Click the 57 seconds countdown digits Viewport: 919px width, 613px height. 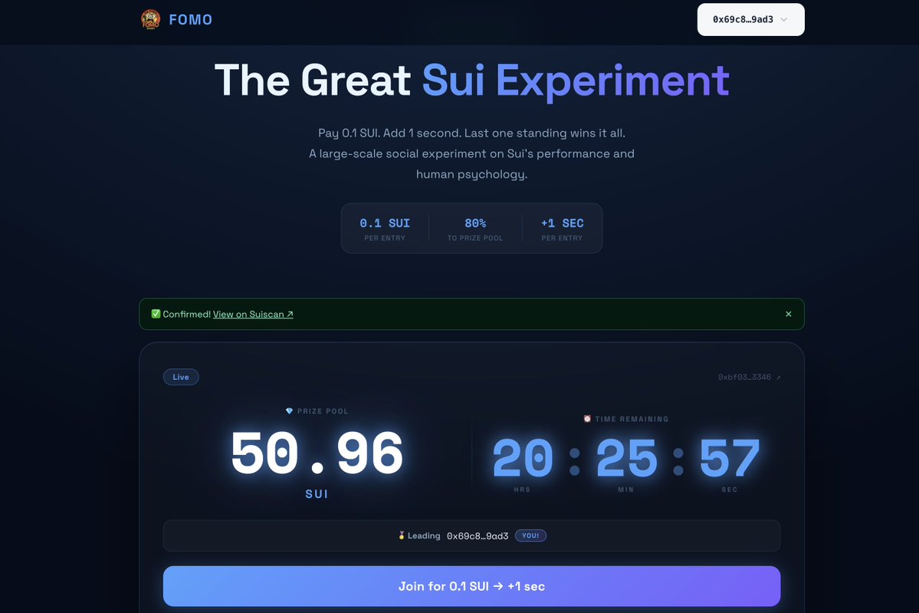[x=730, y=457]
